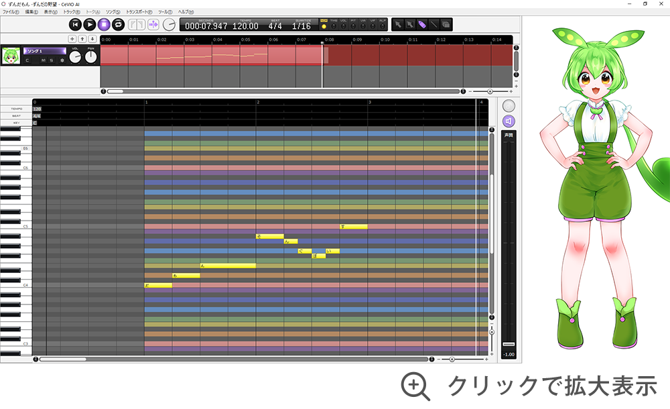The width and height of the screenshot is (670, 409).
Task: Select the yellow note そ
Action: [269, 236]
